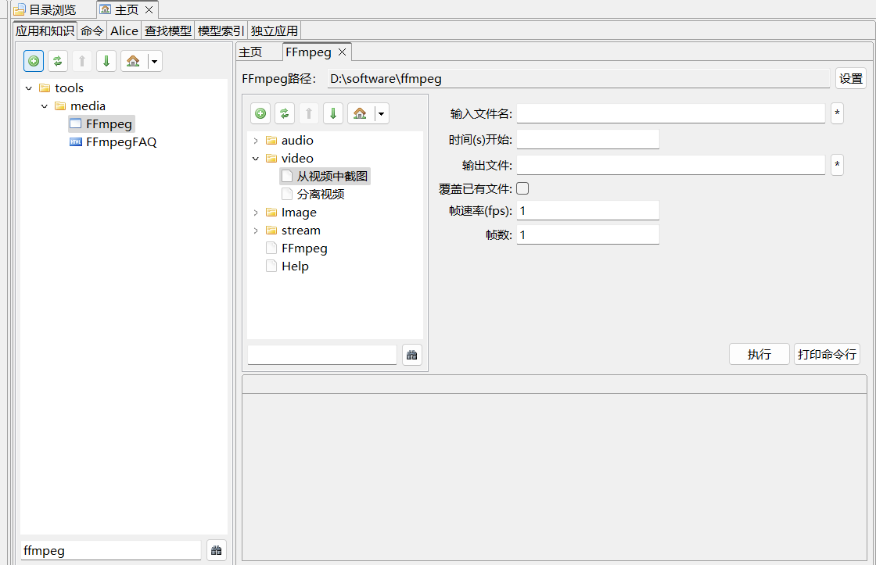The width and height of the screenshot is (876, 565).
Task: Close the top 主页 tab
Action: 149,10
